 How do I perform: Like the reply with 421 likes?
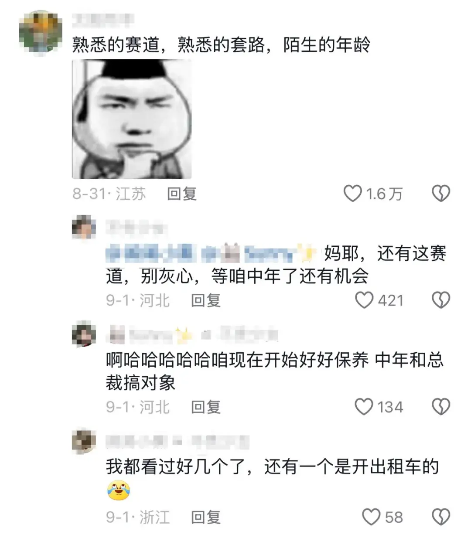[364, 300]
